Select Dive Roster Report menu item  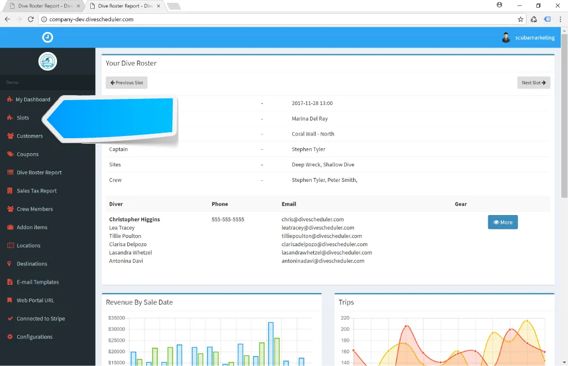click(39, 172)
